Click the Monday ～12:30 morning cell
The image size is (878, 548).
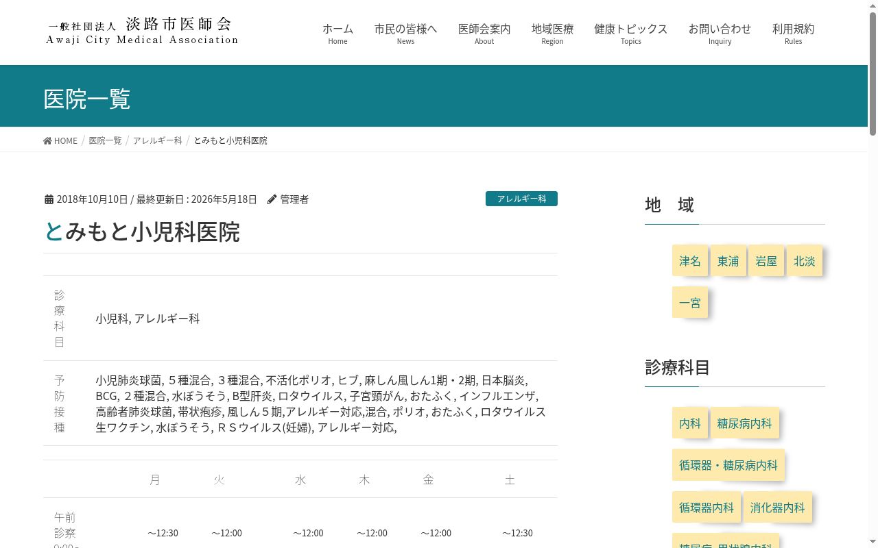coord(163,533)
